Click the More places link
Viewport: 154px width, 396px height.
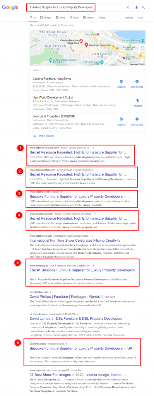(x=46, y=136)
